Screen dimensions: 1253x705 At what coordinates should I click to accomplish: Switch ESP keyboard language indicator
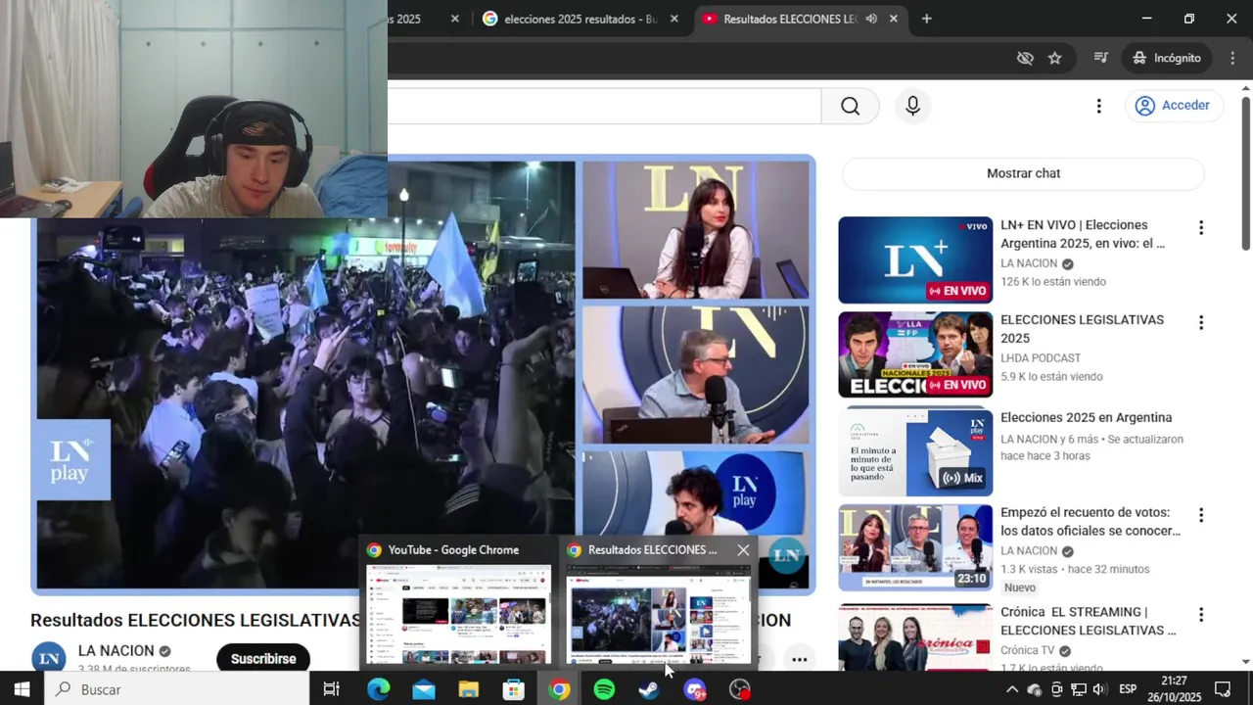(1128, 689)
